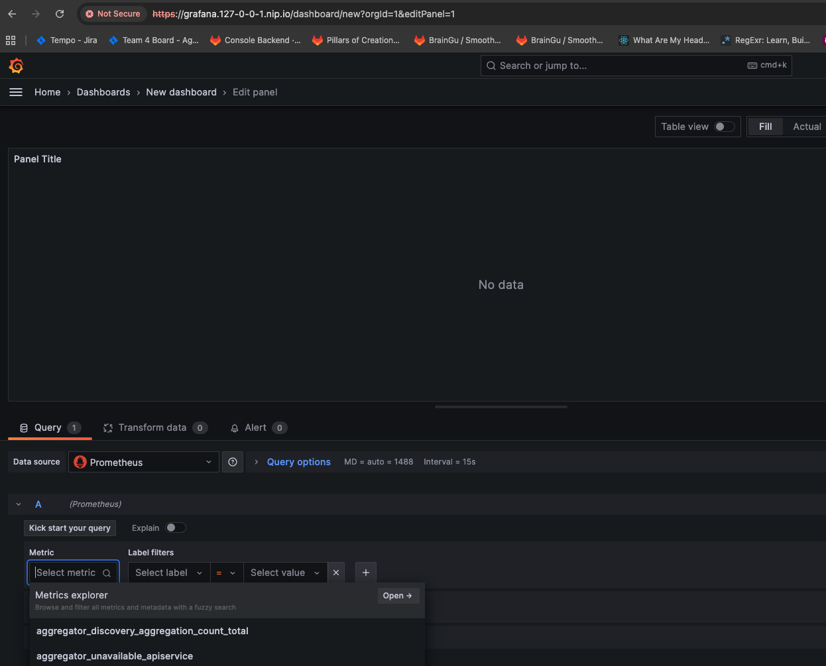Image resolution: width=826 pixels, height=666 pixels.
Task: Open the browser apps grid icon
Action: (11, 40)
